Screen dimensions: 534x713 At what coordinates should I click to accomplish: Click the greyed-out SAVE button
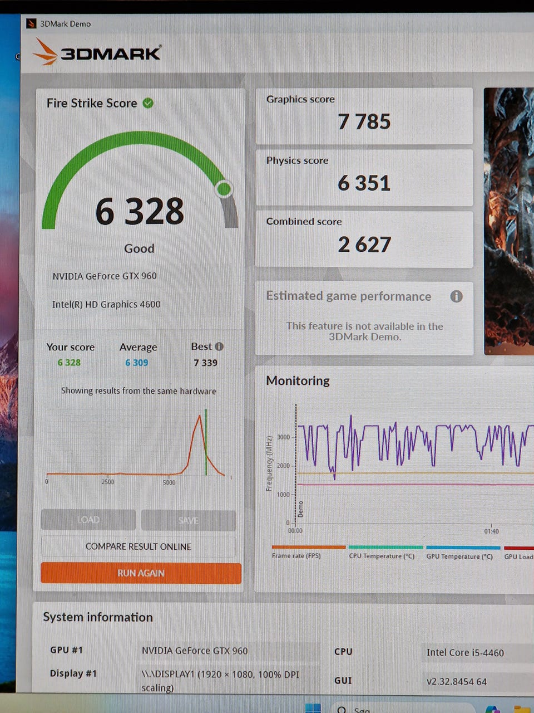[189, 520]
